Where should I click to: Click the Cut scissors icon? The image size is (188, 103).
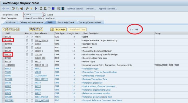point(4,29)
